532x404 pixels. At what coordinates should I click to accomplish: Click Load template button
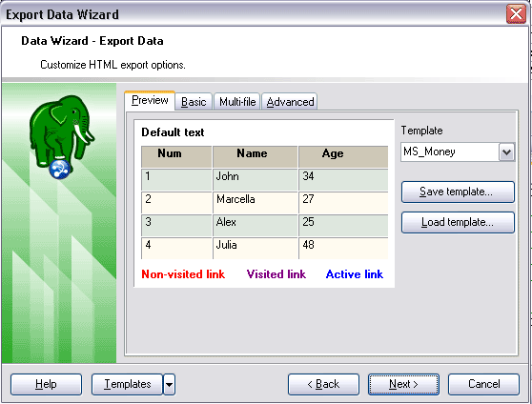(458, 223)
